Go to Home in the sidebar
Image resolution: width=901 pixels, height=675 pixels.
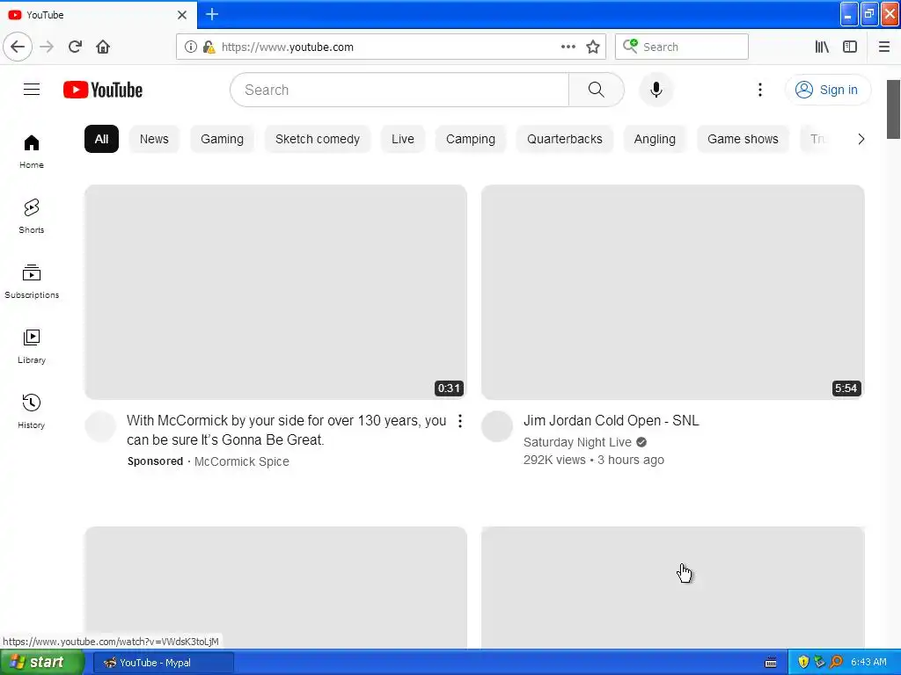coord(32,151)
